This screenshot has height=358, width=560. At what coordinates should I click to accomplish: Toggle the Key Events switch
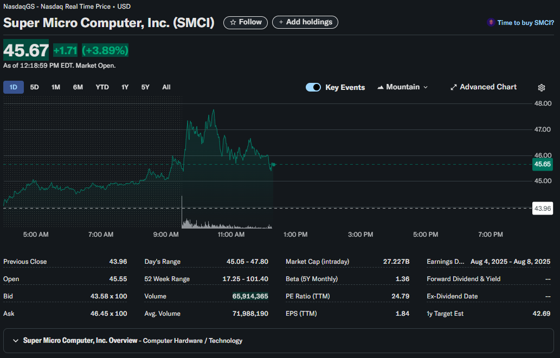(313, 87)
